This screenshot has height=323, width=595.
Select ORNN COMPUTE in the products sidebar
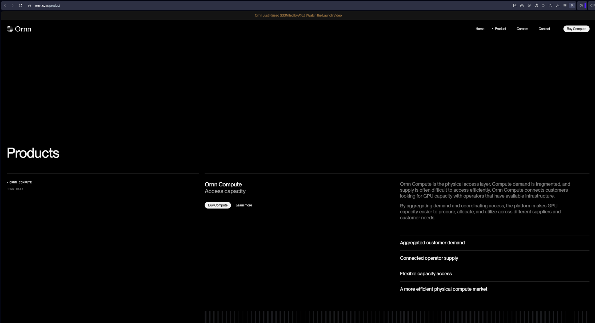coord(20,182)
